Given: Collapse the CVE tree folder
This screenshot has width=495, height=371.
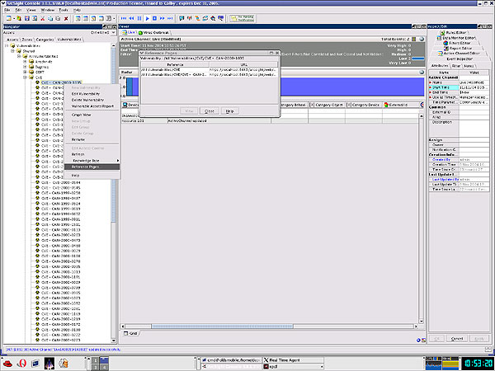Looking at the screenshot, I should (x=25, y=77).
